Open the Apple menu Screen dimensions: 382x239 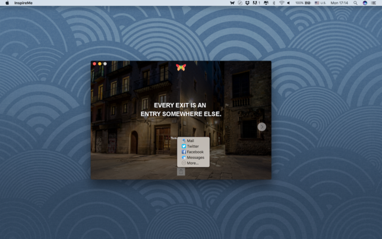tap(7, 3)
